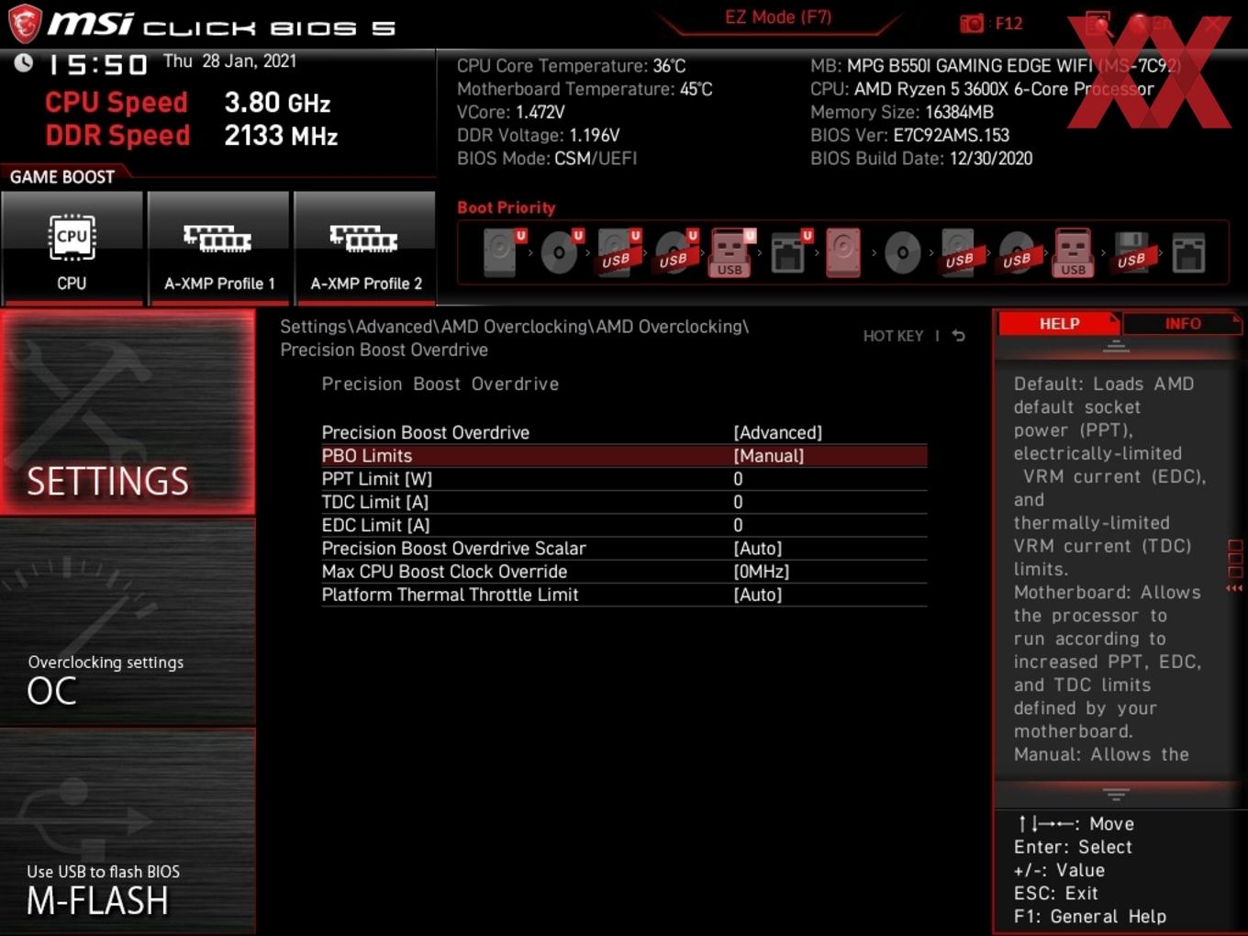Select the UEFI CD/DVD boot device icon
This screenshot has width=1248, height=936.
point(561,252)
